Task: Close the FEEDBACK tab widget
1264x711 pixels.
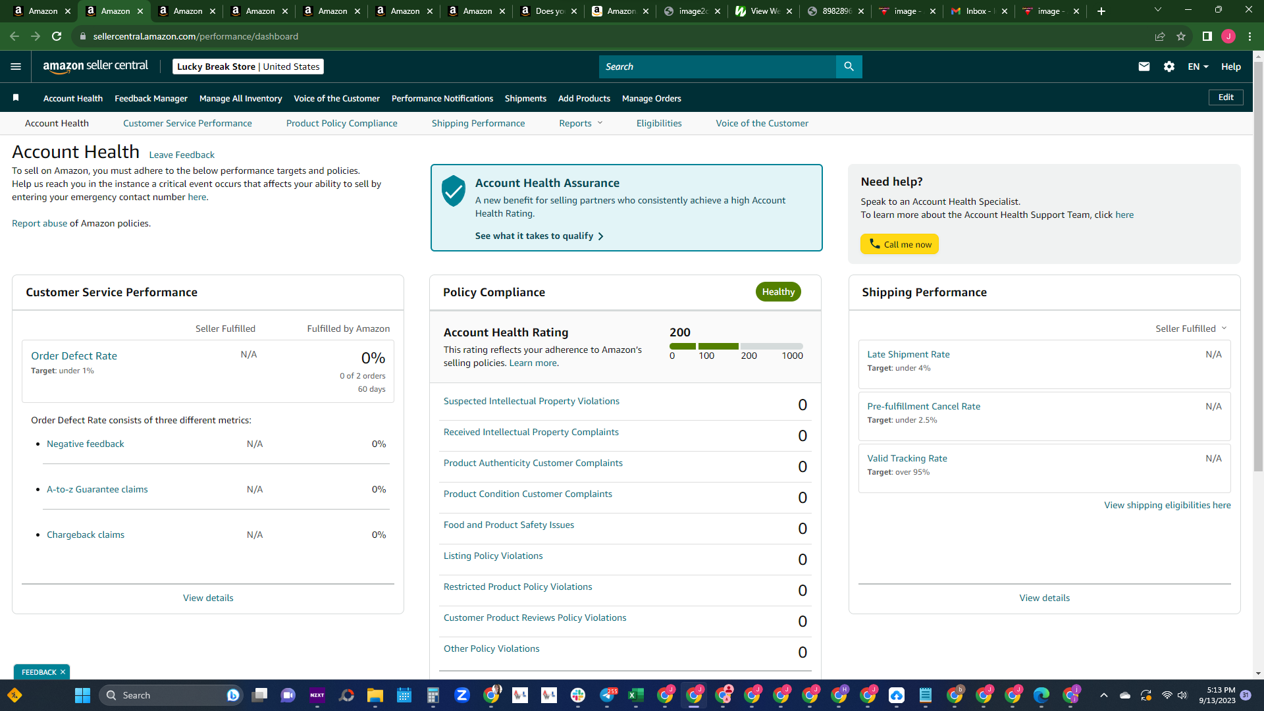Action: 63,672
